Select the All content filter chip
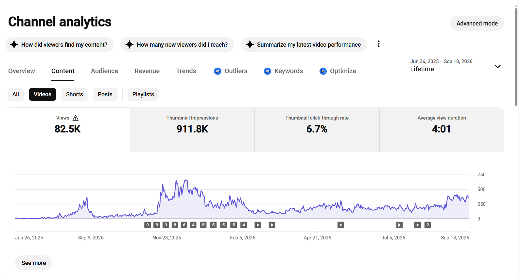The height and width of the screenshot is (276, 520). [x=16, y=94]
